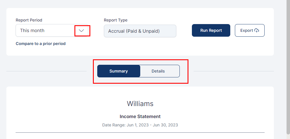Image resolution: width=290 pixels, height=139 pixels.
Task: Switch to the Details view tab
Action: (158, 71)
